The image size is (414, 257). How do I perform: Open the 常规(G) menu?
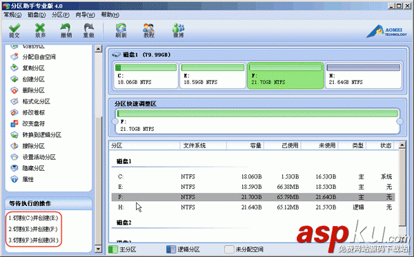12,14
